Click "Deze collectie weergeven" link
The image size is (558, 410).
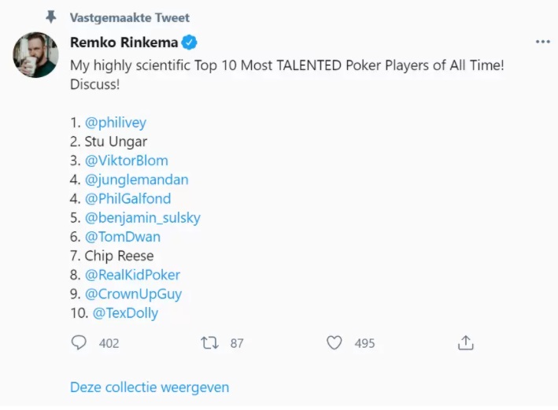150,387
